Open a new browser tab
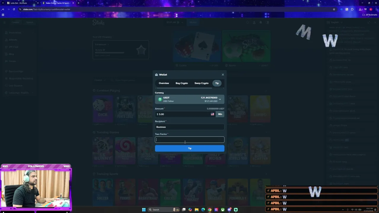The image size is (379, 213). pyautogui.click(x=78, y=3)
